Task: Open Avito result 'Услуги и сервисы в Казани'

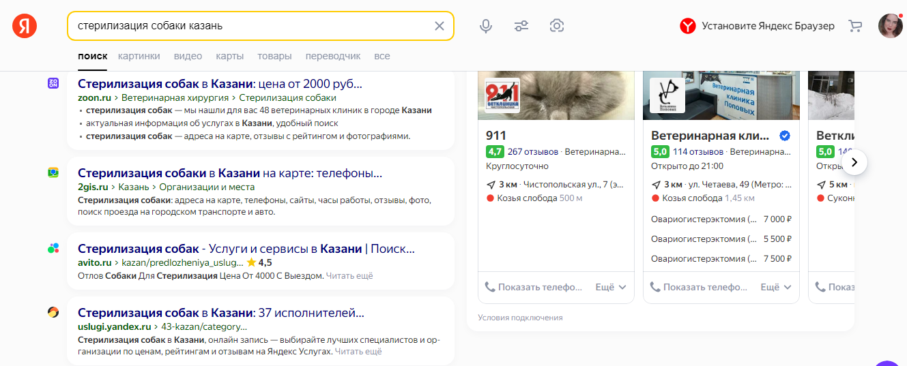Action: coord(246,249)
